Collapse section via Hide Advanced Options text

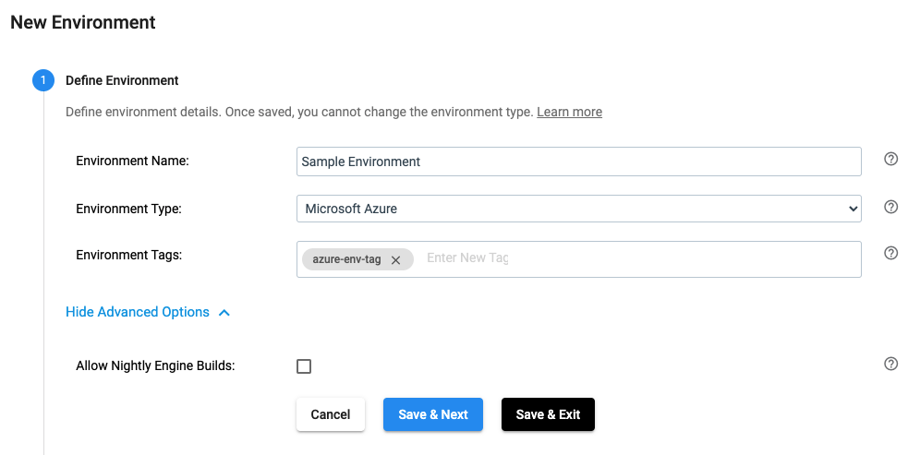[x=138, y=312]
